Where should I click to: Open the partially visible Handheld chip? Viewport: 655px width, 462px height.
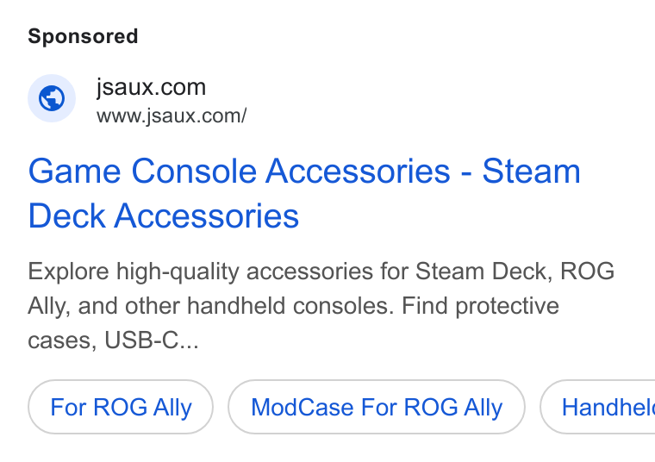pos(598,407)
